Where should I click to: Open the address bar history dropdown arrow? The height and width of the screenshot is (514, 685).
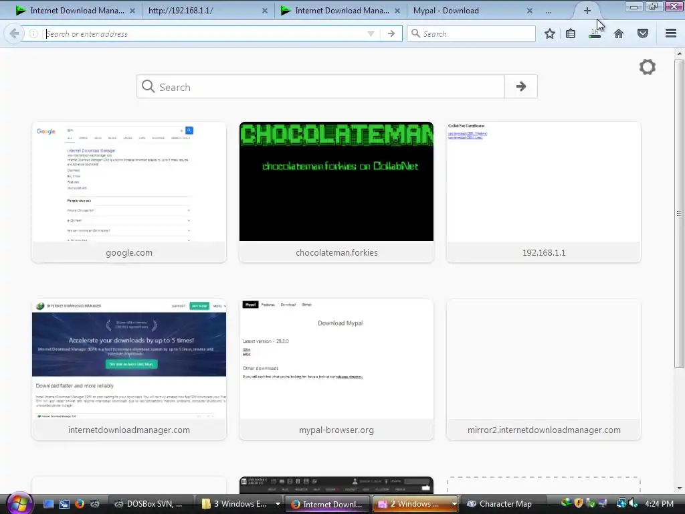pos(371,33)
